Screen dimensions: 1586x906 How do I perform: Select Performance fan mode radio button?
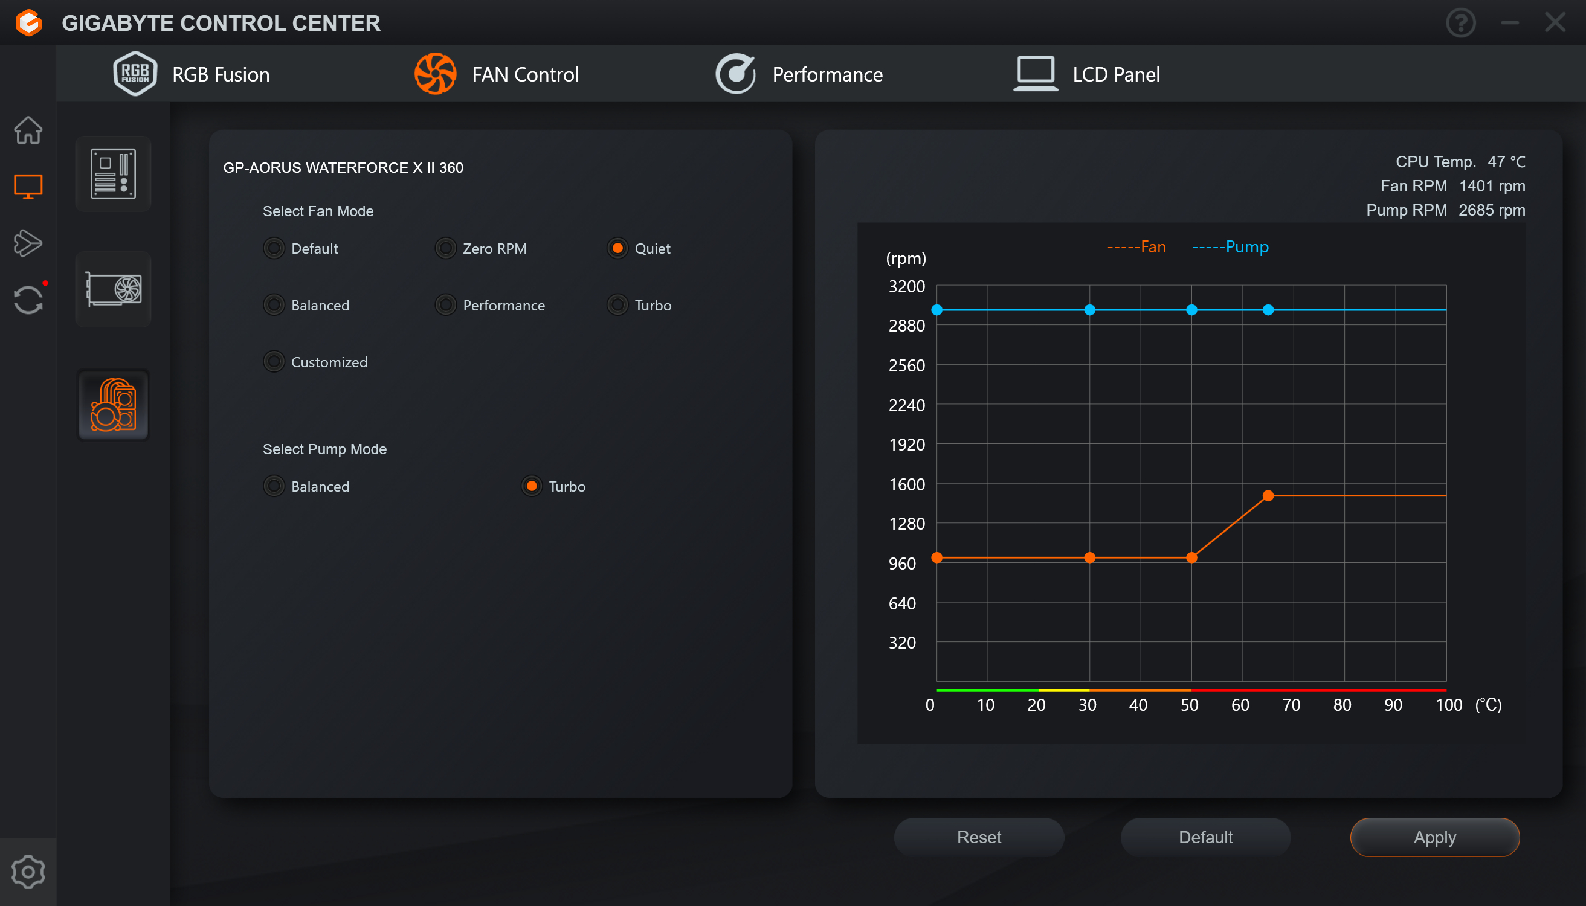tap(446, 305)
